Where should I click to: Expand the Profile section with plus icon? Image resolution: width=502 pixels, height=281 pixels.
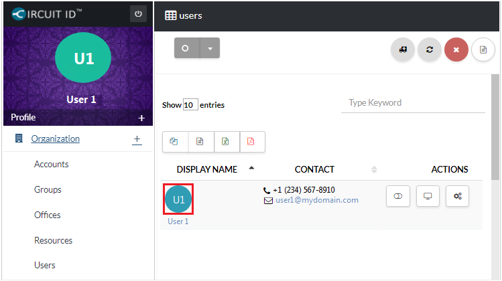pyautogui.click(x=141, y=118)
